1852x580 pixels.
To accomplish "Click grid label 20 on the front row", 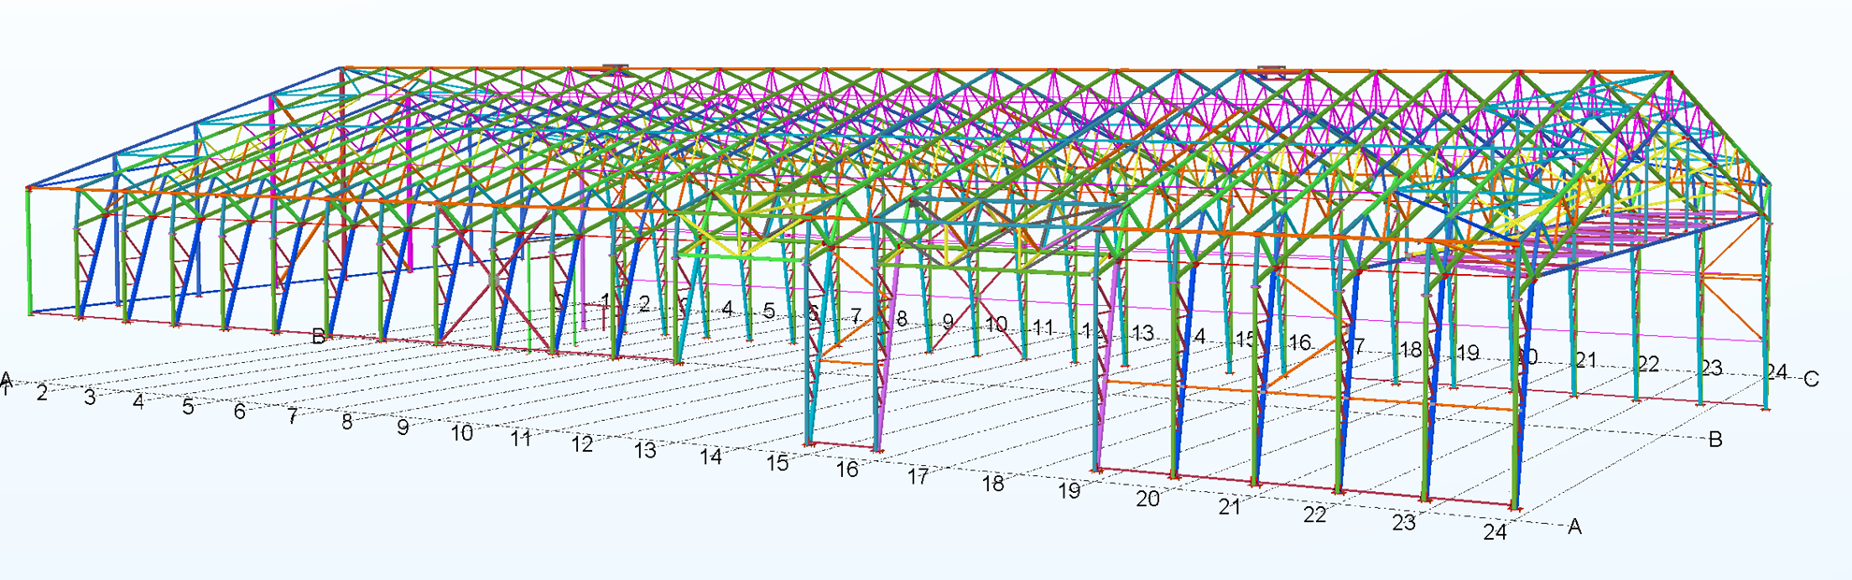I will tap(1148, 499).
